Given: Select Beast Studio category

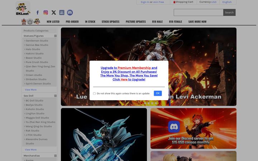Looking at the screenshot, I should [x=34, y=58].
